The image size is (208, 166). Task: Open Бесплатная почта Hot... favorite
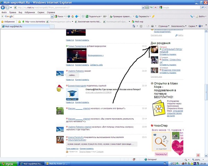click(88, 21)
